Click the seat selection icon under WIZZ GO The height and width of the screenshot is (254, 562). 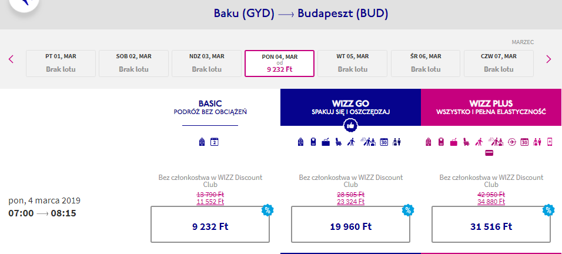338,142
